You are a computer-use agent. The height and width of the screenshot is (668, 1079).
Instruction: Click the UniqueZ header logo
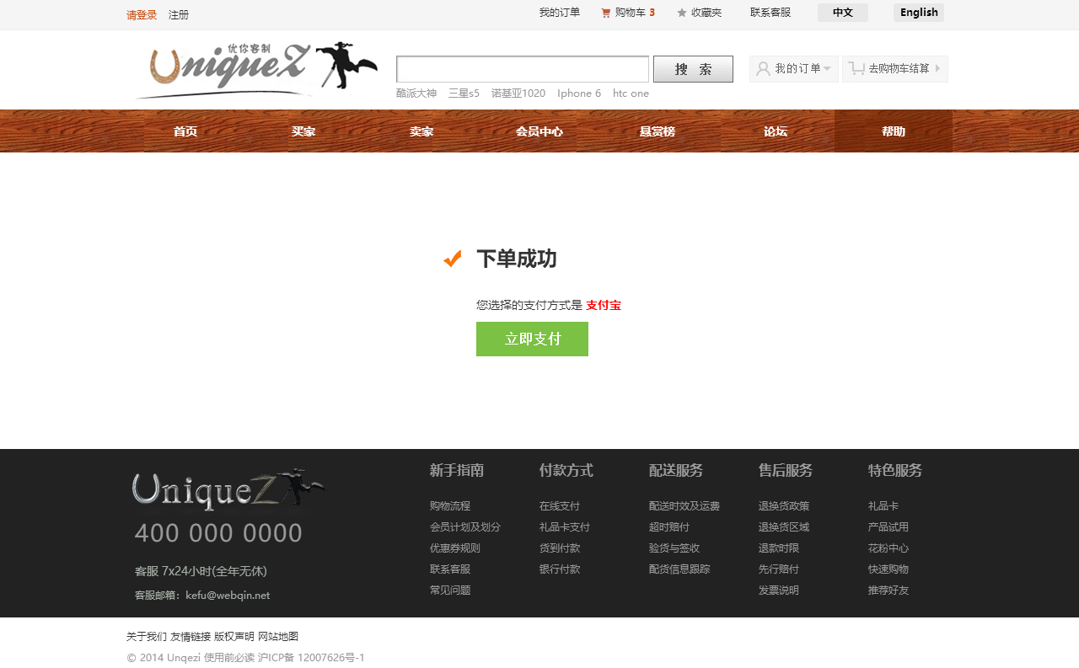pos(255,69)
